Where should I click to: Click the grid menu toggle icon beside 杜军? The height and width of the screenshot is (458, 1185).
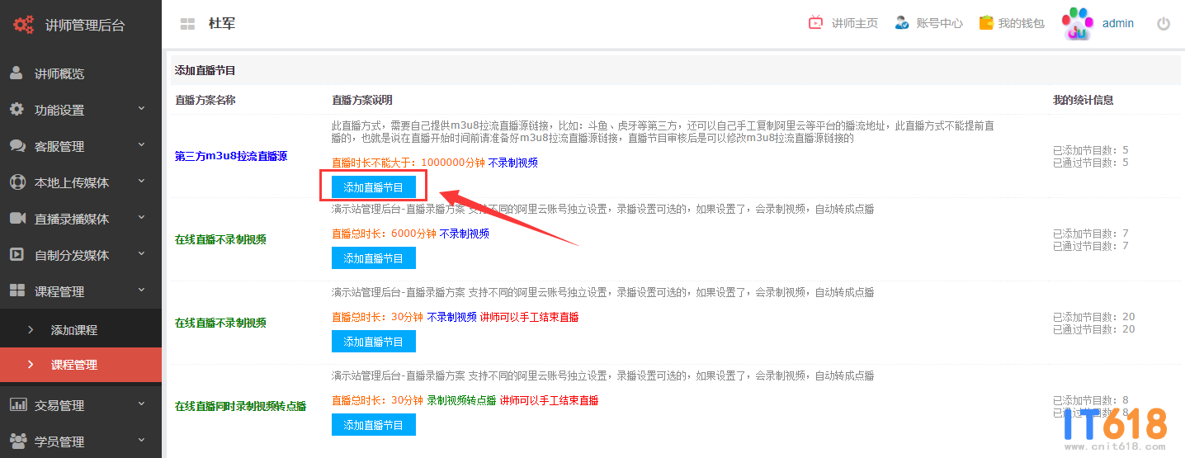tap(187, 24)
